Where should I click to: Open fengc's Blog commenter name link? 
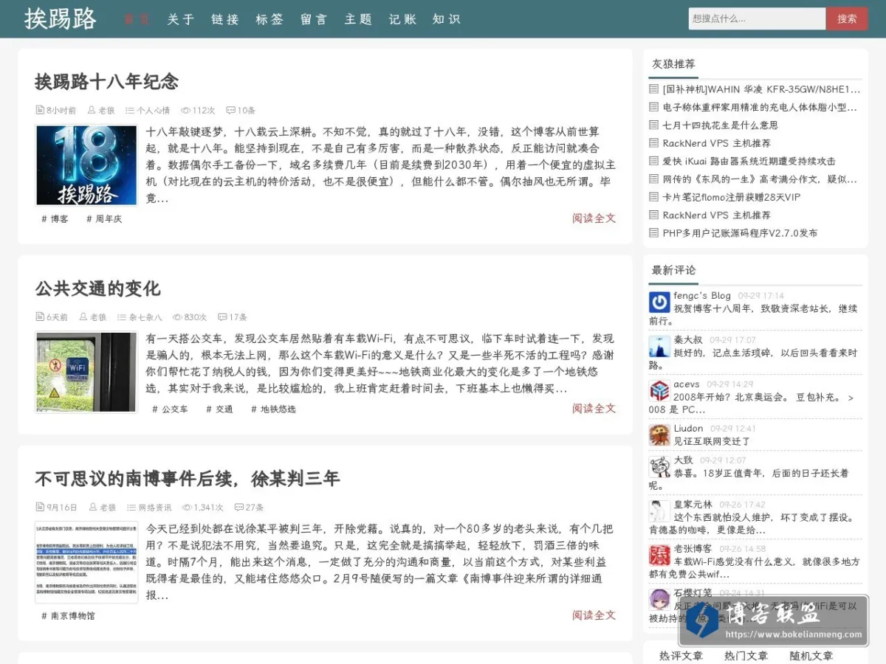[x=701, y=296]
